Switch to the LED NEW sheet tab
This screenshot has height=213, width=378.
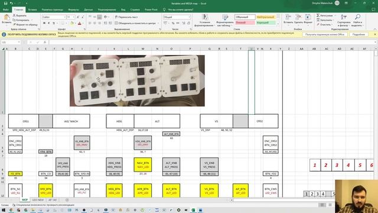point(38,200)
